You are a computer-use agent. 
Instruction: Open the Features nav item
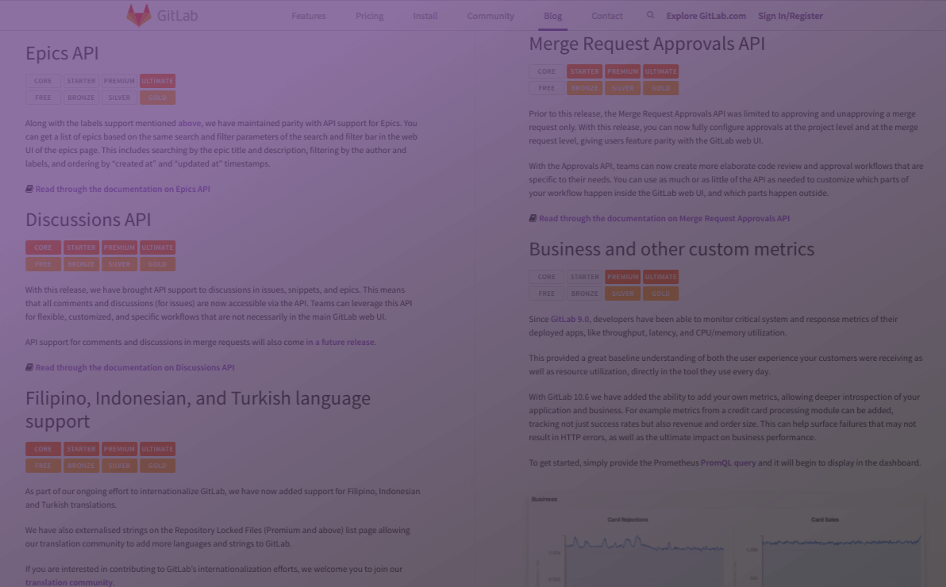coord(308,16)
